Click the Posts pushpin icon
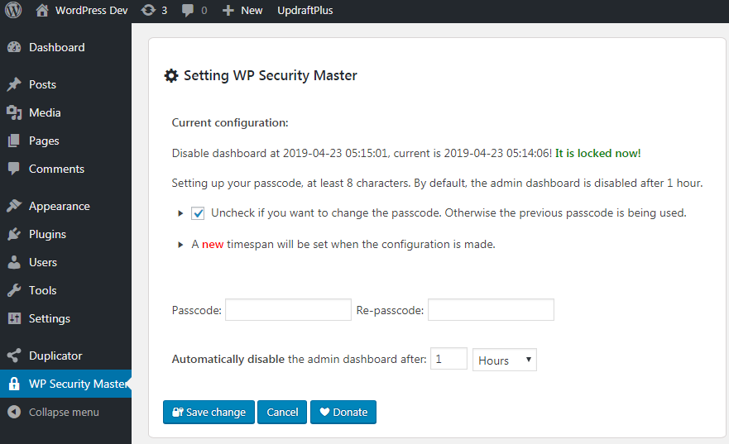729x444 pixels. point(14,84)
